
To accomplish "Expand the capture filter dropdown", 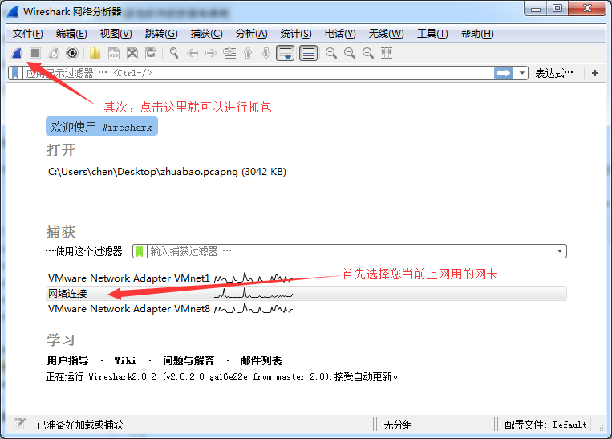I will coord(560,251).
